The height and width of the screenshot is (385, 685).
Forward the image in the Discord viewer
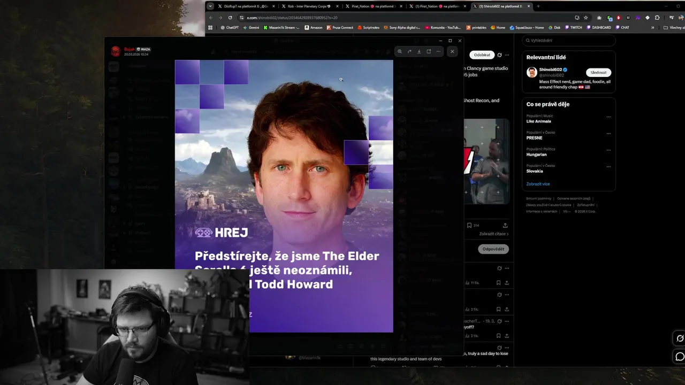409,51
